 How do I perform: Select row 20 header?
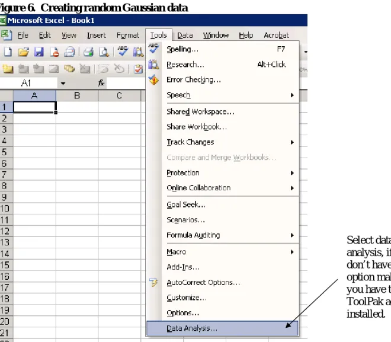7,321
